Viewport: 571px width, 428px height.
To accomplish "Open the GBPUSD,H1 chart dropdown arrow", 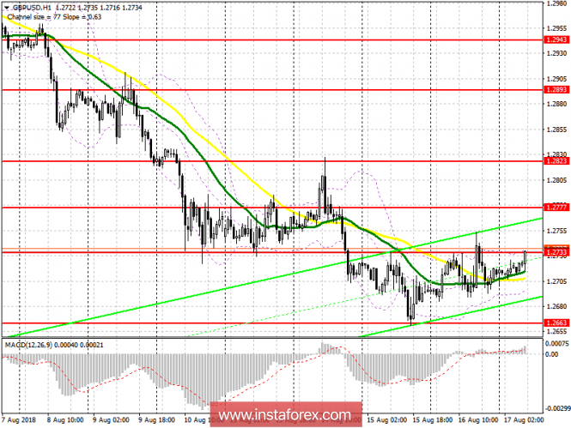I will [x=7, y=8].
